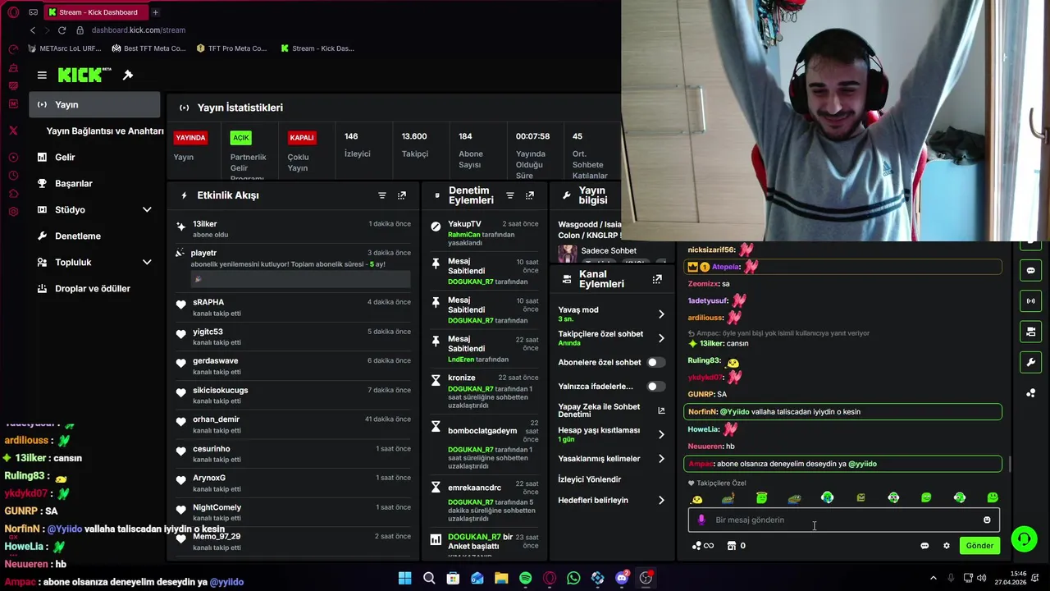Open Yapay Zeka ile Sohbet Denetimi link

611,410
